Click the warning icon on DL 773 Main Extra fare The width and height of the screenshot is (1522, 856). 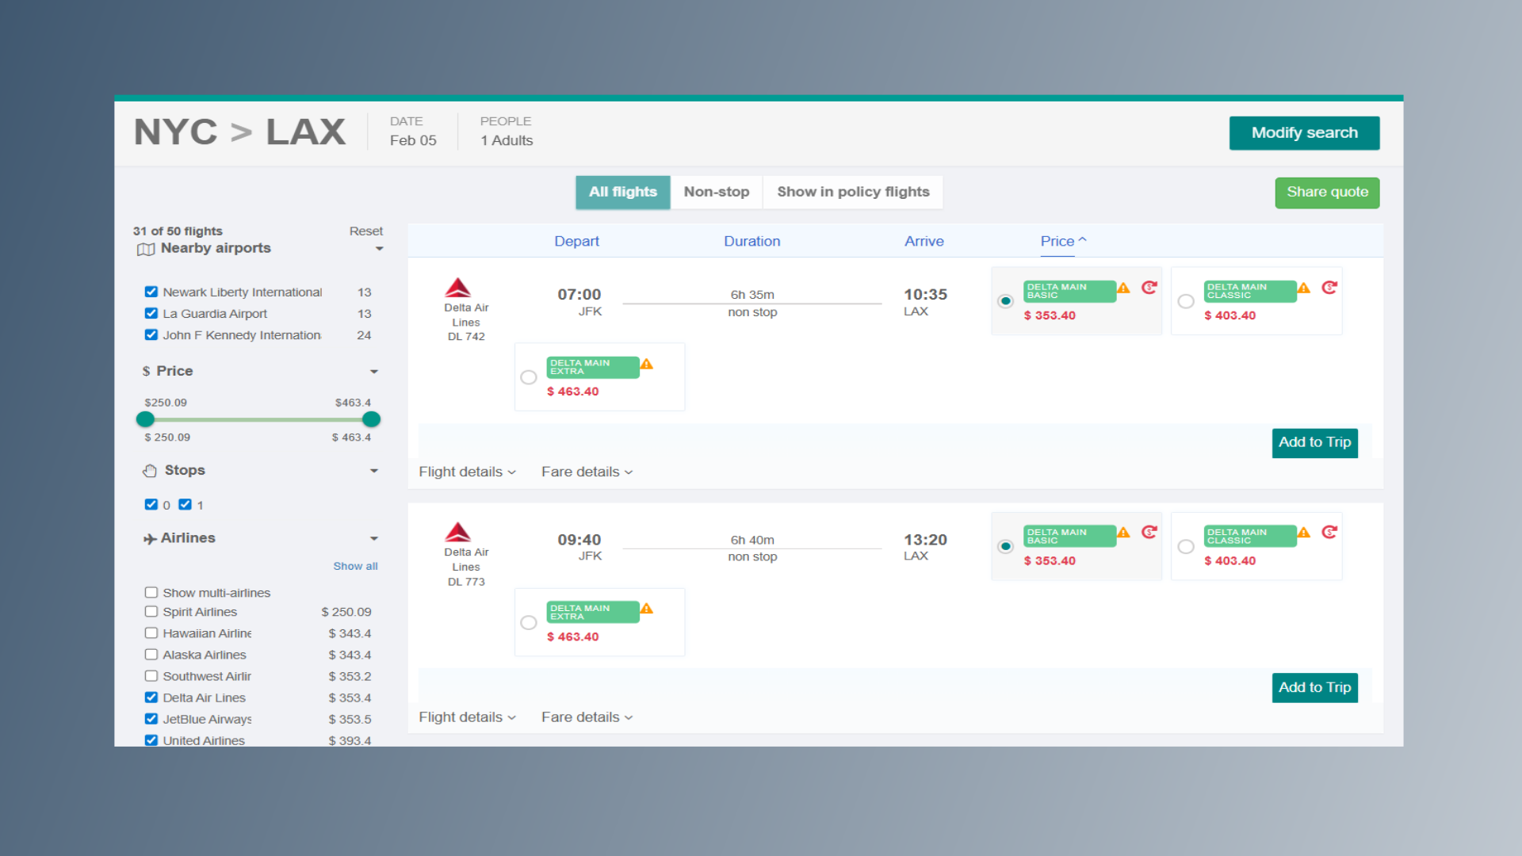647,609
